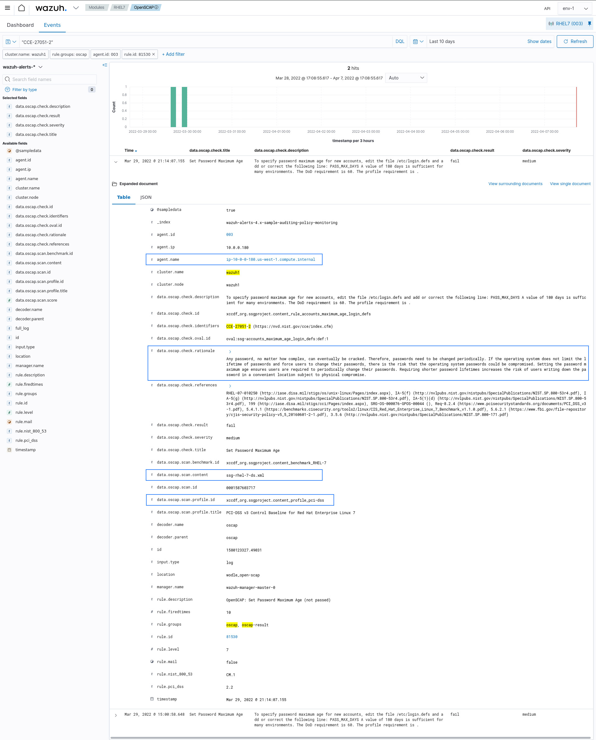The image size is (596, 740).
Task: Select data.oscap.check.description in selected fields
Action: click(43, 107)
